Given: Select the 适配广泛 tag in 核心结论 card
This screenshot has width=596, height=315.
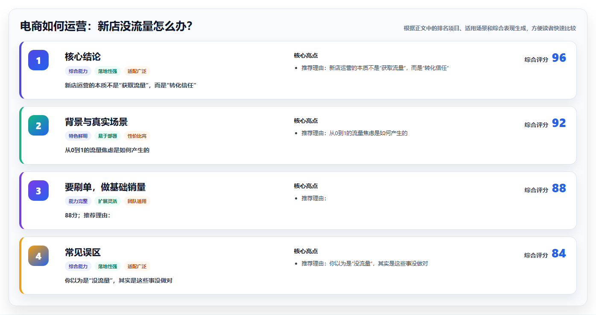Looking at the screenshot, I should [137, 71].
